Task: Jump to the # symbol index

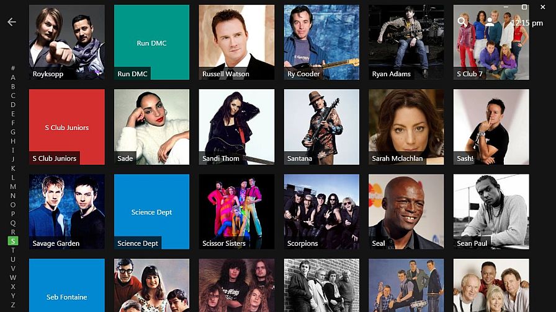Action: [x=13, y=68]
